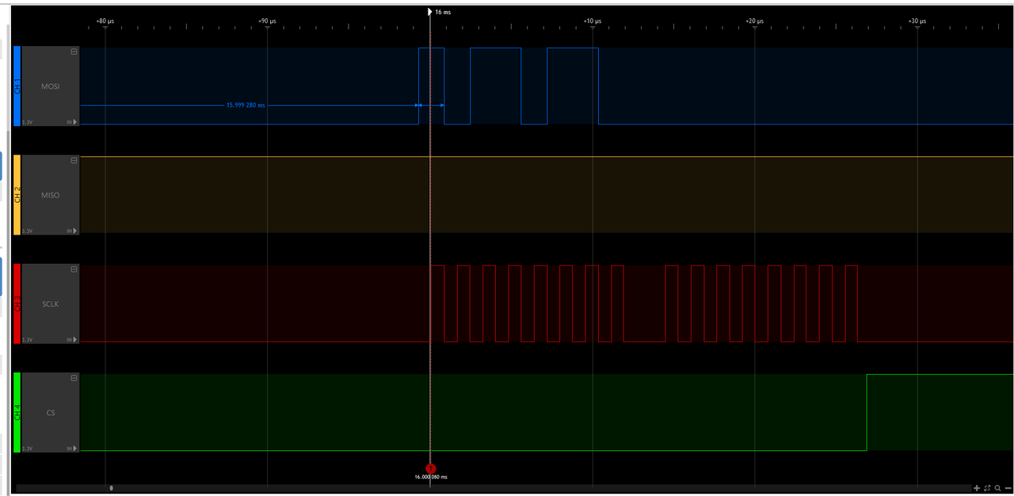Click the red trigger marker circle

(x=431, y=468)
